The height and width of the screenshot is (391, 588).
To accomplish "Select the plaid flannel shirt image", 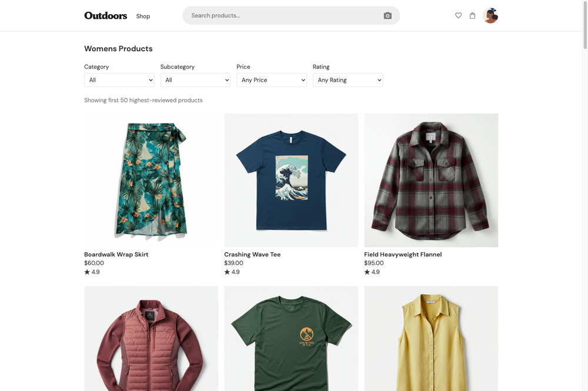I will click(431, 181).
